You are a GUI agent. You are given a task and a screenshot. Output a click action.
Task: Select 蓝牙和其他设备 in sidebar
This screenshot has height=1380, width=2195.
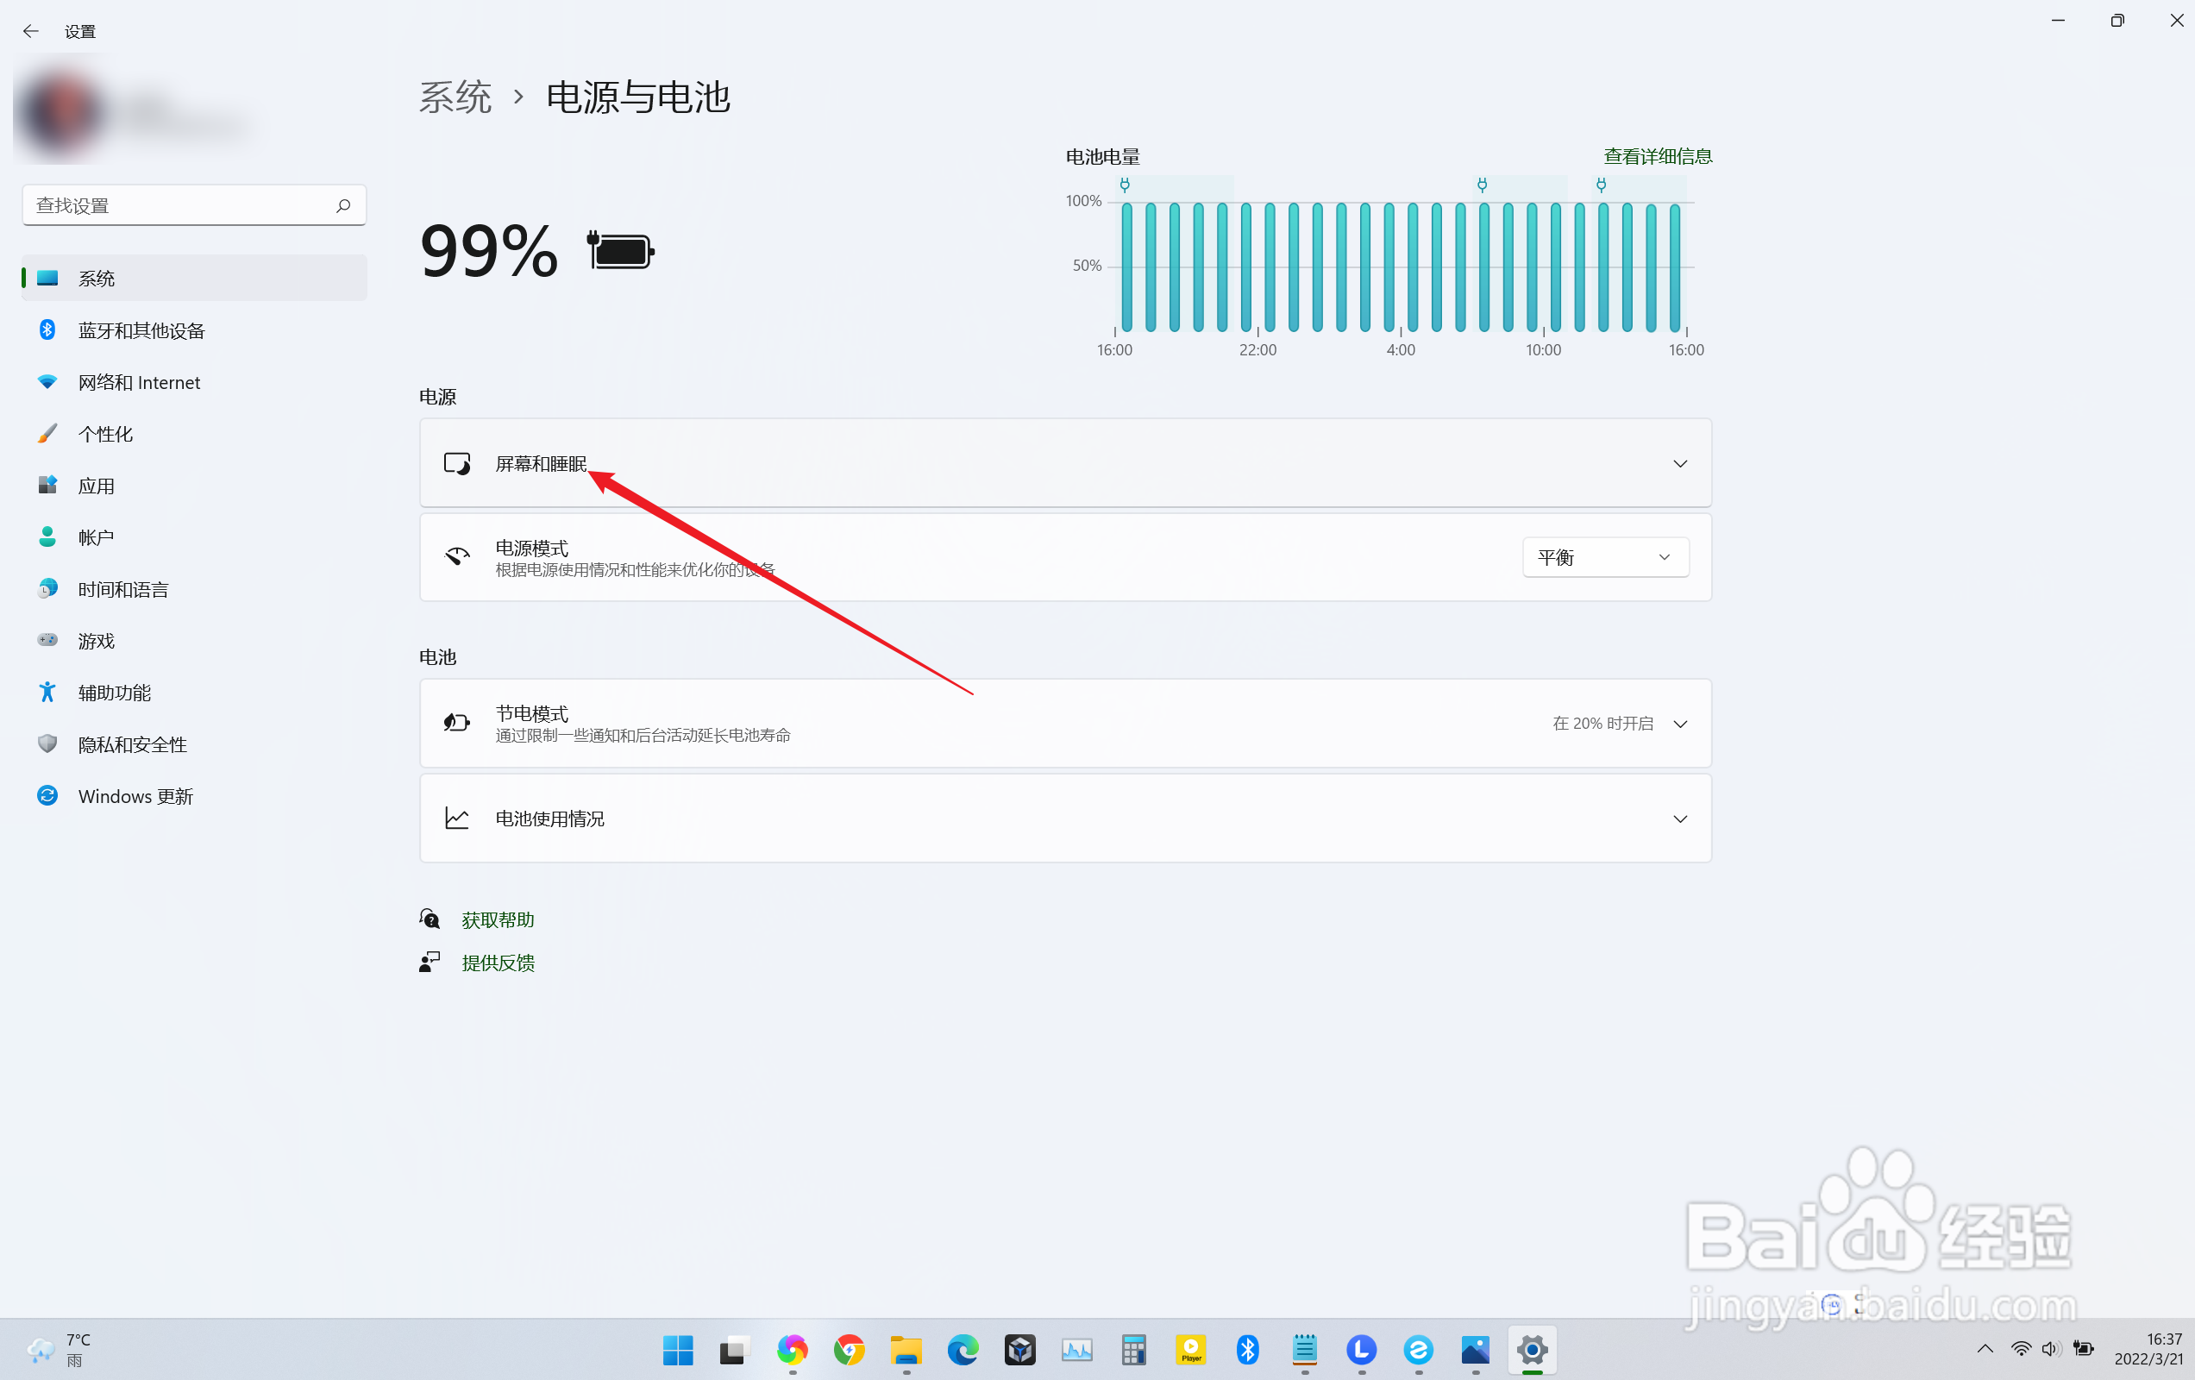tap(141, 331)
